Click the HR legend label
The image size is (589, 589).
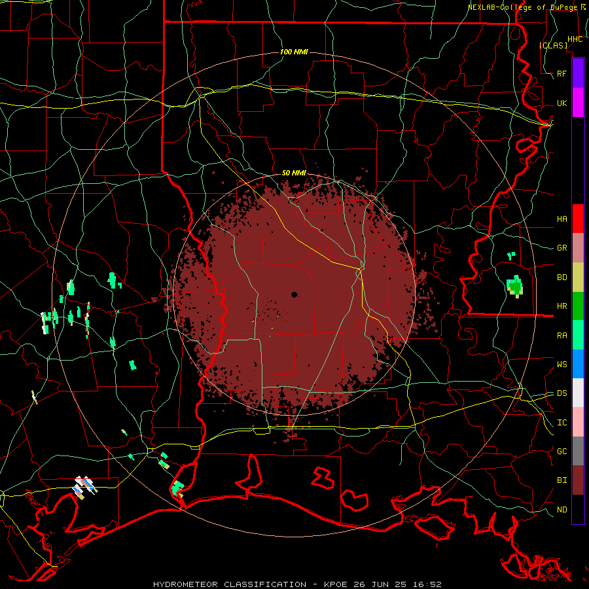point(562,306)
